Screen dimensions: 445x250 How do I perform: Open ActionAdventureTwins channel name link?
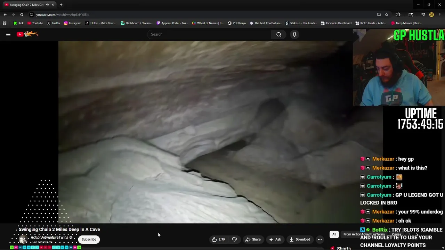(x=49, y=237)
